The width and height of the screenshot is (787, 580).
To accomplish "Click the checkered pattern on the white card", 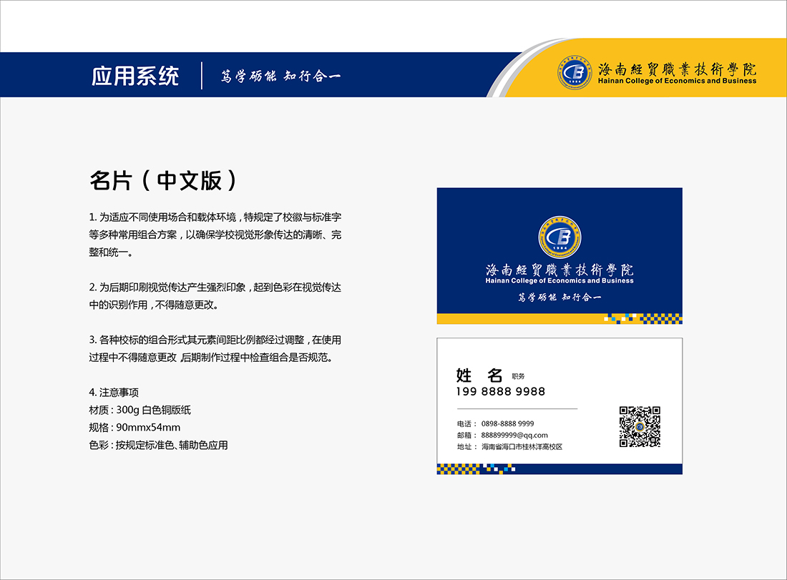I will [476, 469].
